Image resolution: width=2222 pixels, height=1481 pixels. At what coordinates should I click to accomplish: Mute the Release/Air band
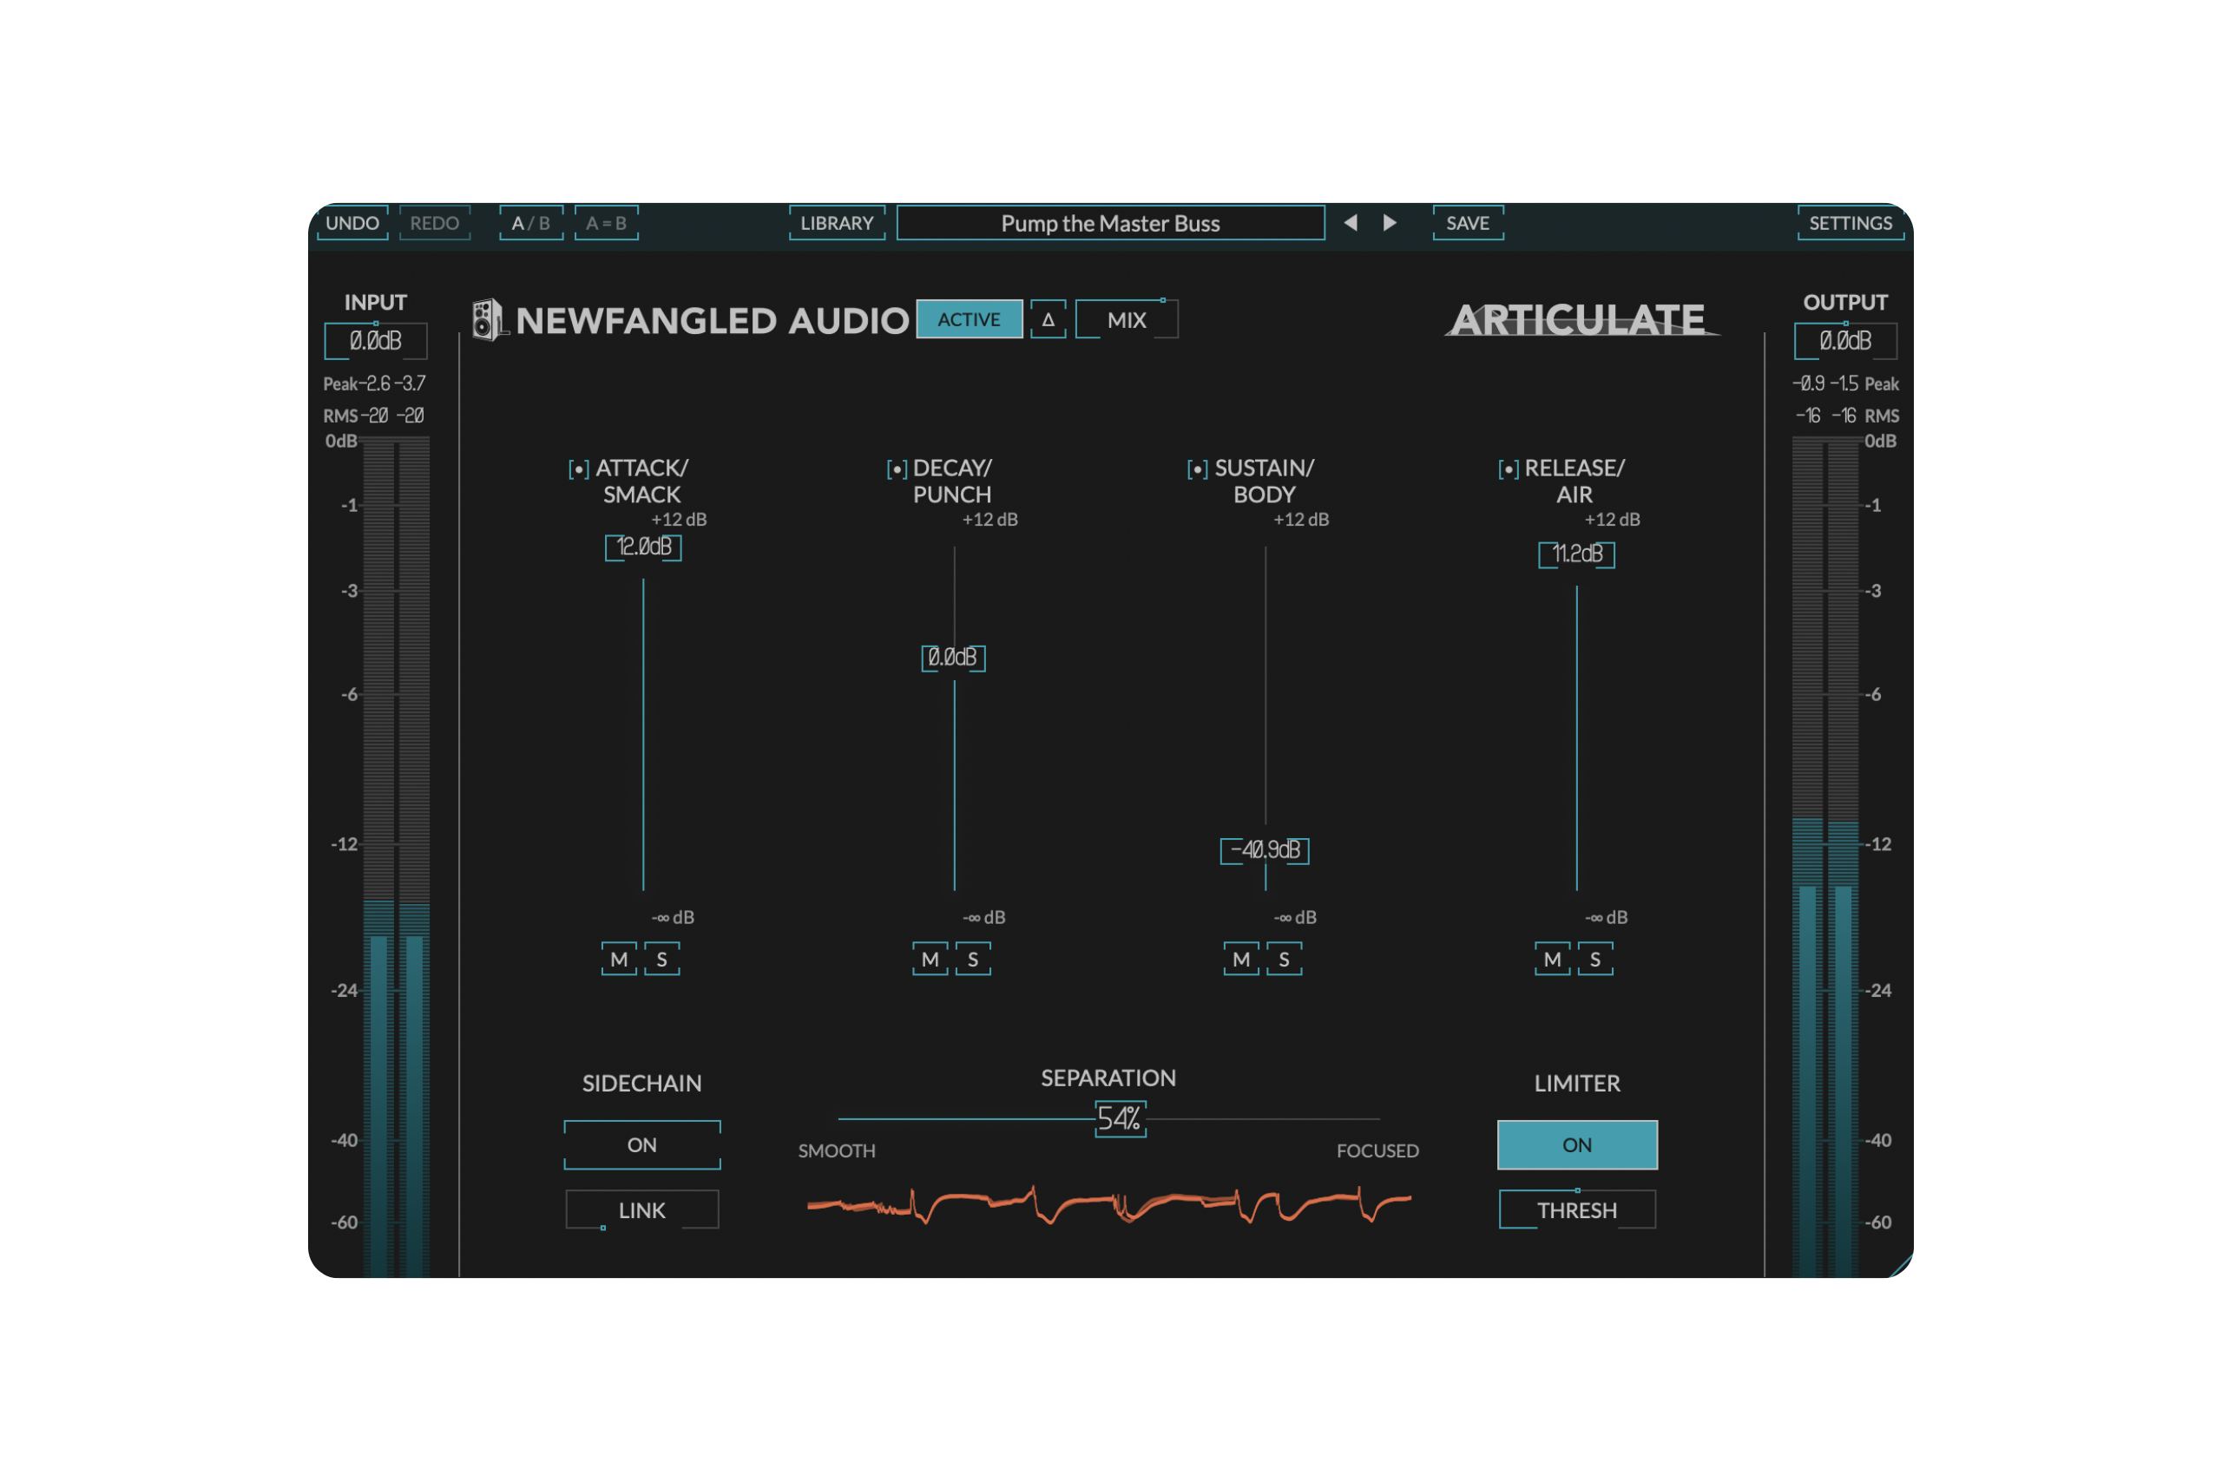(x=1552, y=960)
